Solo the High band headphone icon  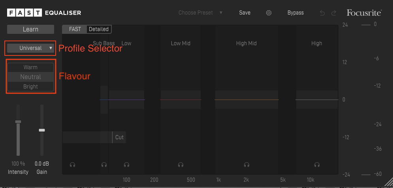(317, 164)
